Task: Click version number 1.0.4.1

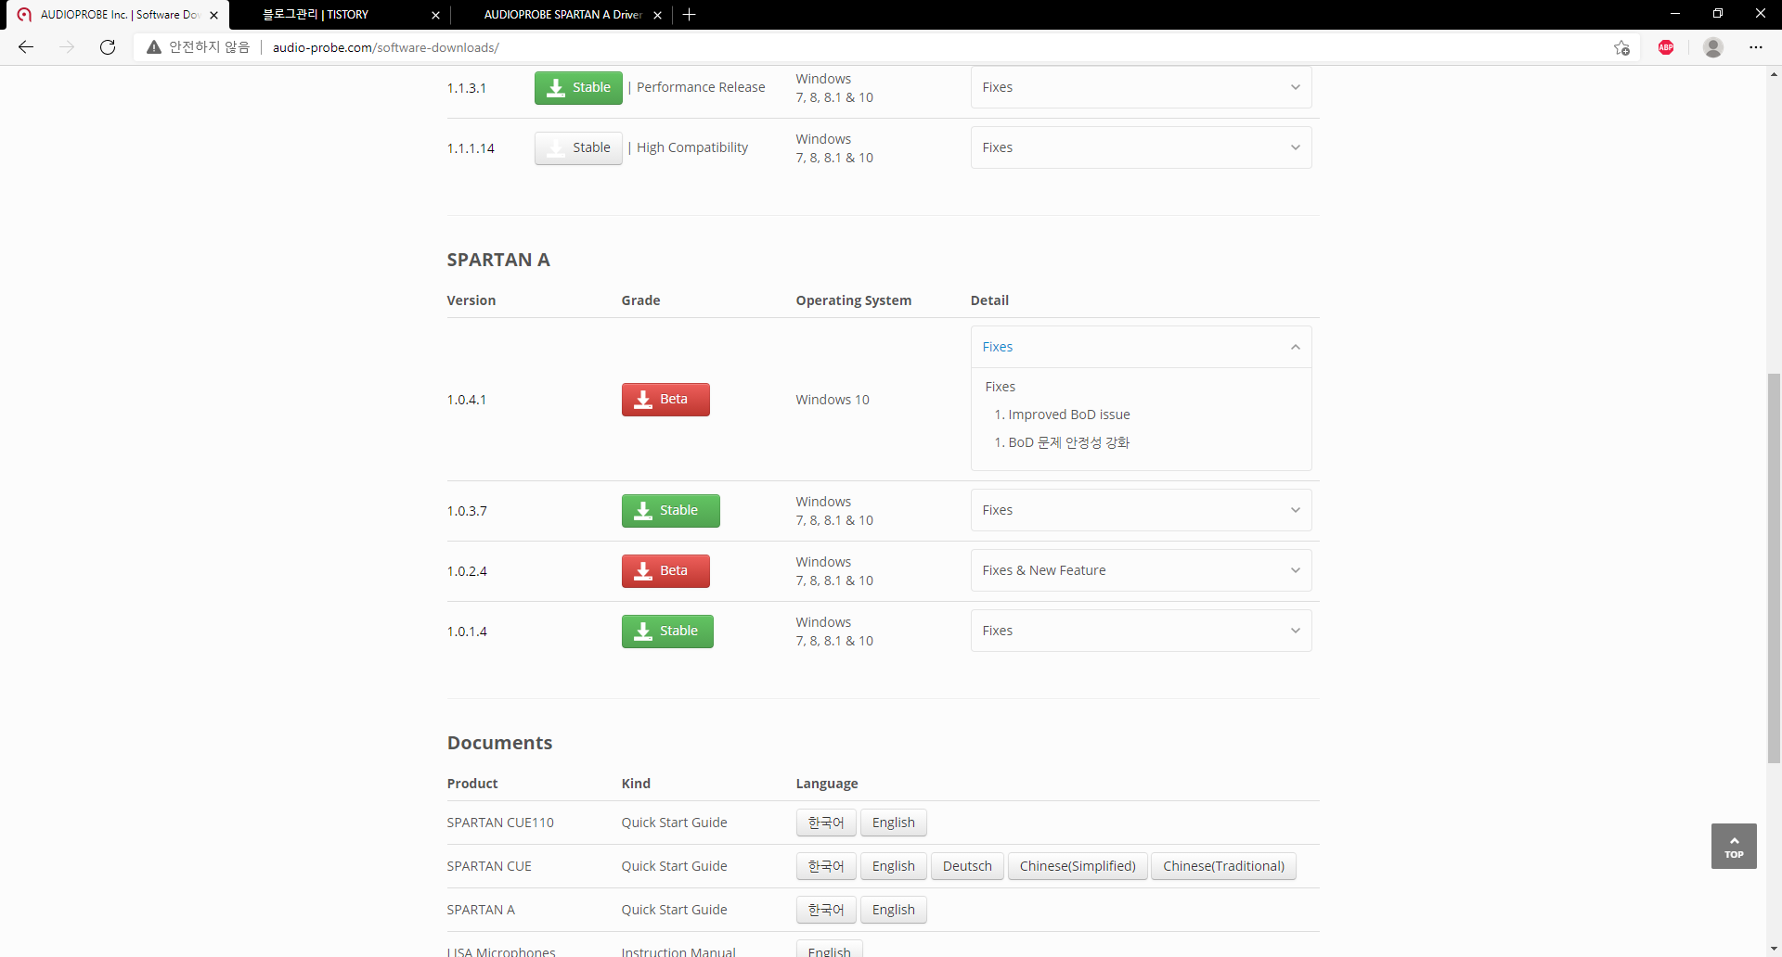Action: 467,400
